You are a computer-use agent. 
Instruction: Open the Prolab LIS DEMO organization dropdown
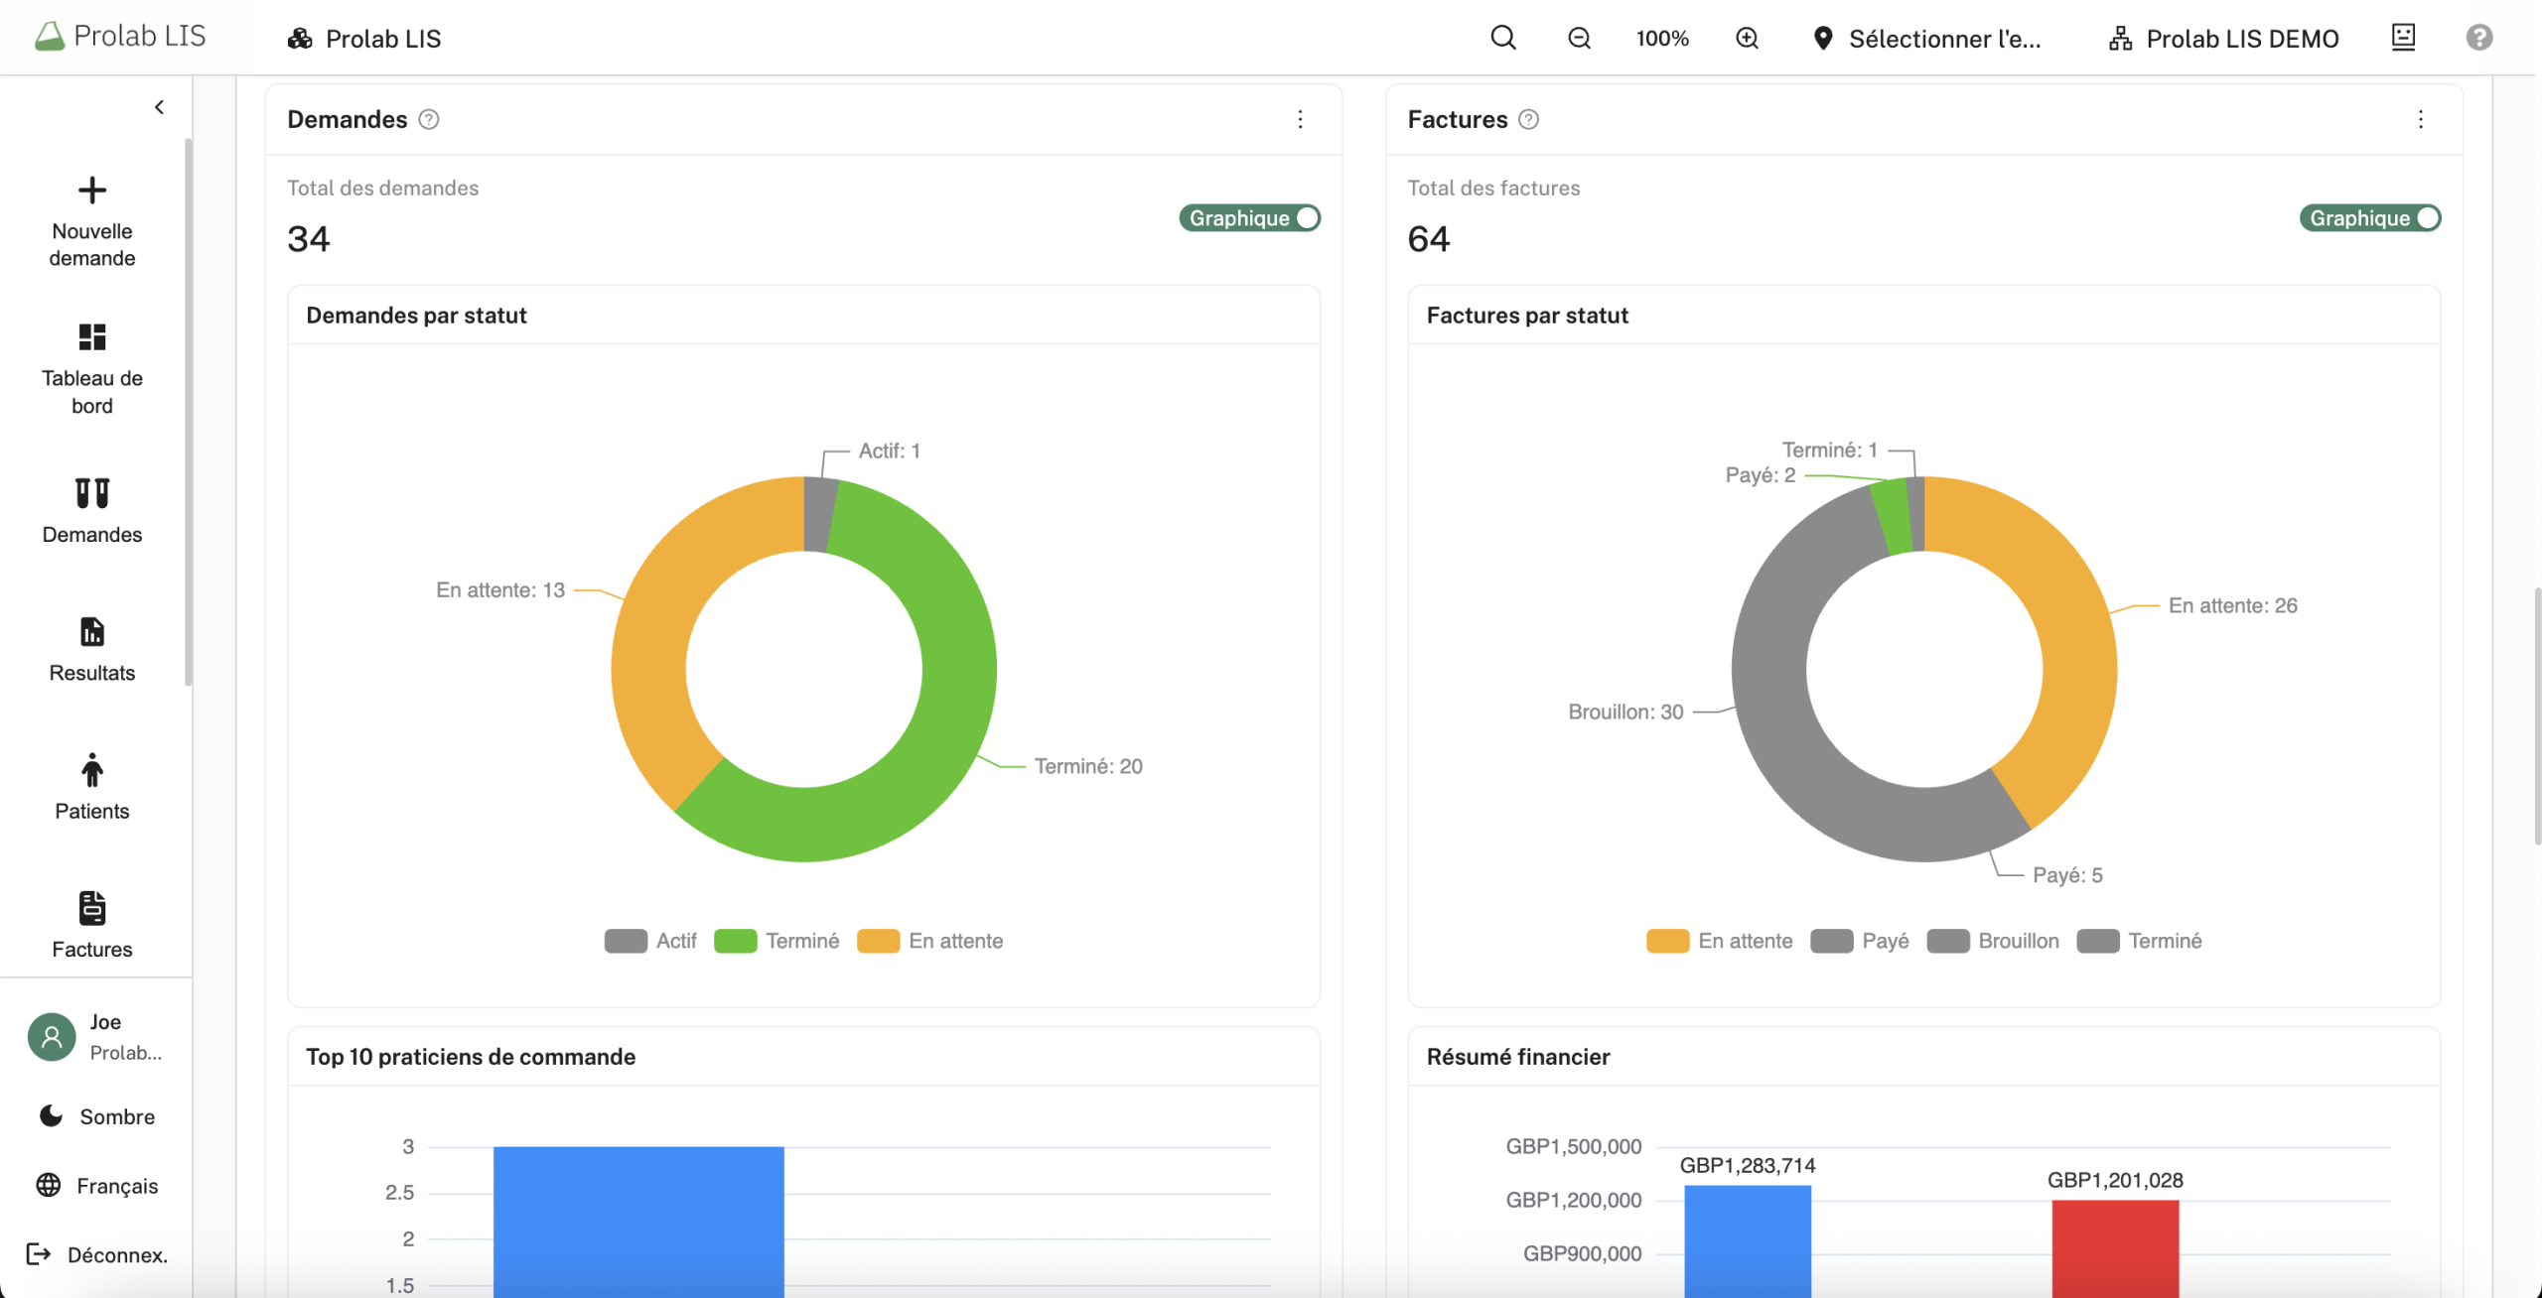coord(2224,38)
